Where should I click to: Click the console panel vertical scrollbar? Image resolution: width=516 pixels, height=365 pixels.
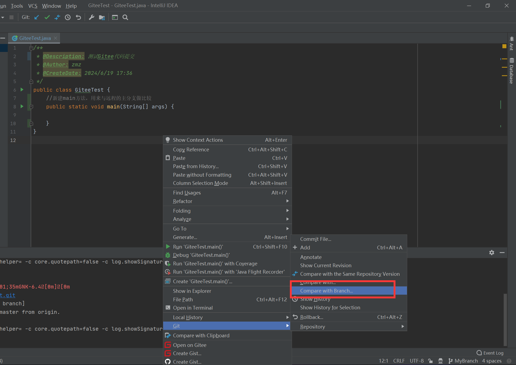click(505, 320)
